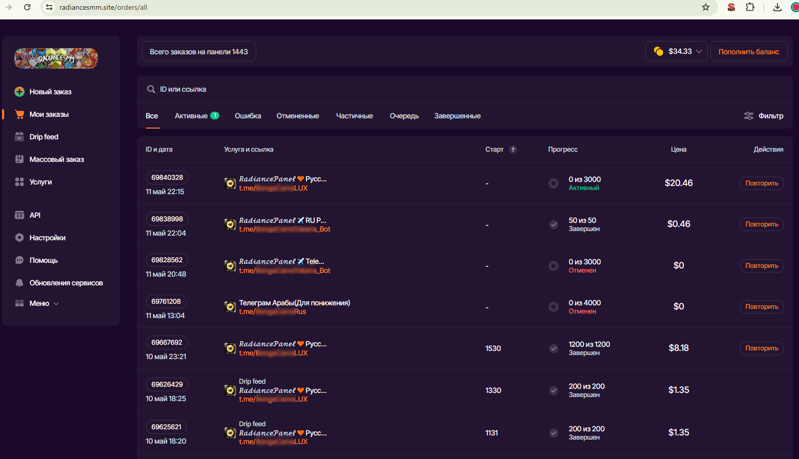This screenshot has width=799, height=459.
Task: Click the completed progress check for order 69667692
Action: click(x=554, y=348)
